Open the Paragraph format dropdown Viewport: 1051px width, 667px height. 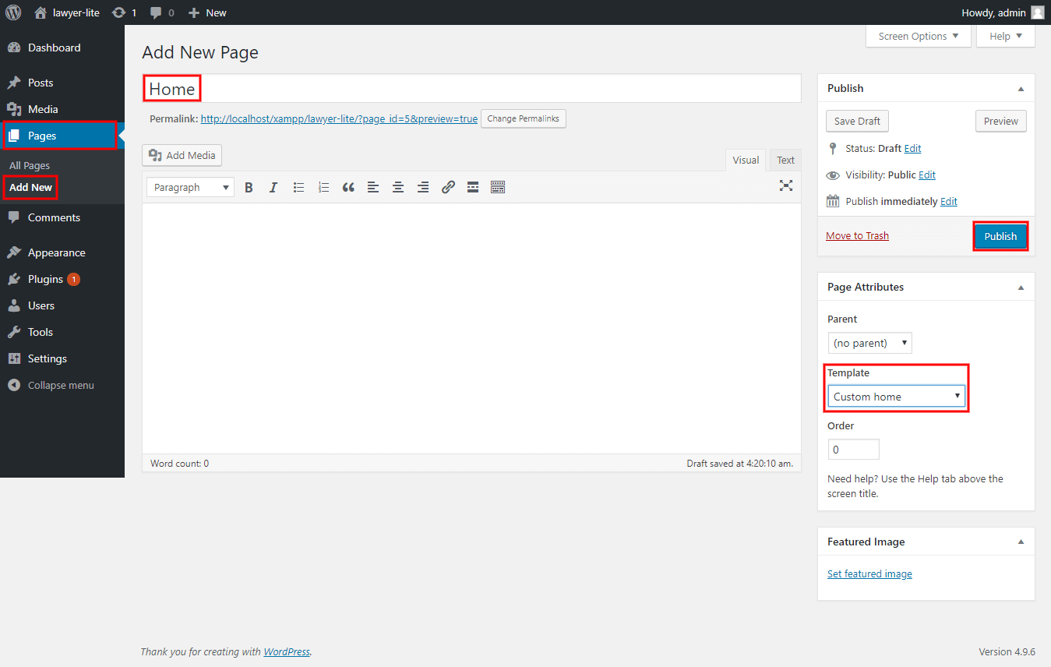(x=190, y=187)
